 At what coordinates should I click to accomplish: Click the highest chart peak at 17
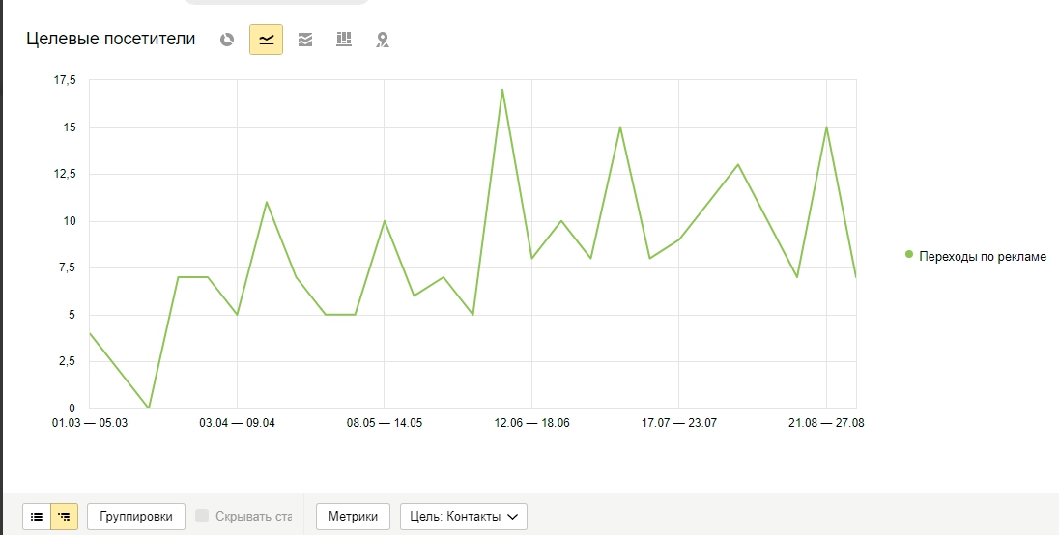click(x=501, y=90)
